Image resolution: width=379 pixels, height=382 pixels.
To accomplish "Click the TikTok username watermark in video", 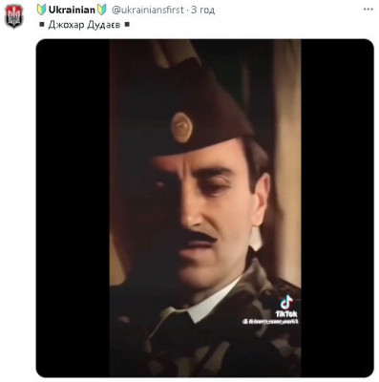I will pyautogui.click(x=270, y=322).
